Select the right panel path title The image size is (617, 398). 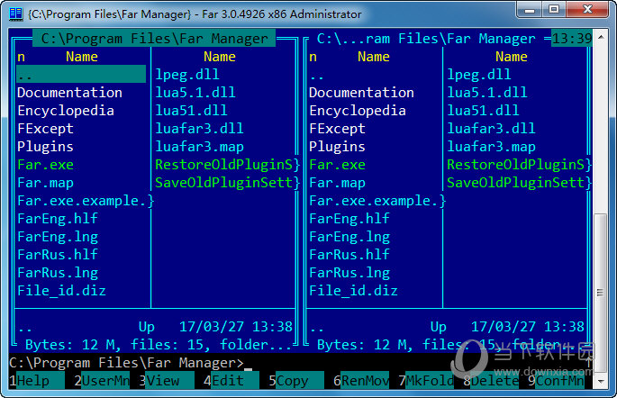tap(426, 39)
